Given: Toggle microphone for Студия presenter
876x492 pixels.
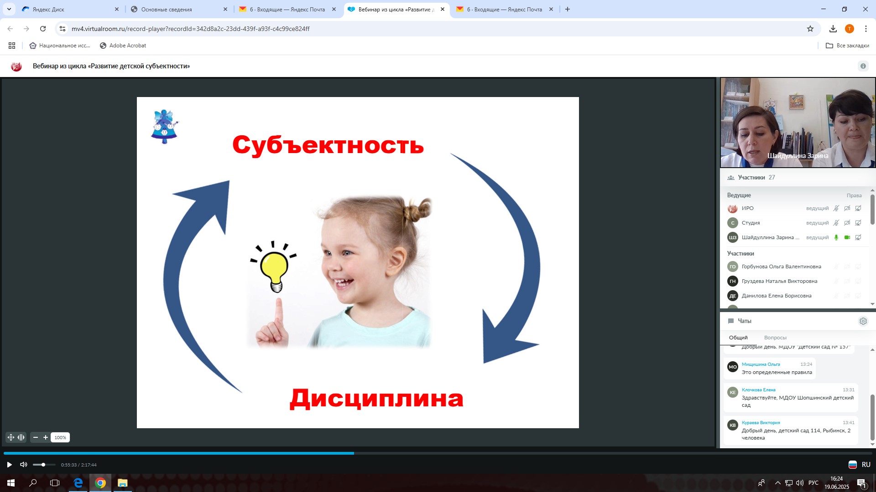Looking at the screenshot, I should tap(836, 223).
